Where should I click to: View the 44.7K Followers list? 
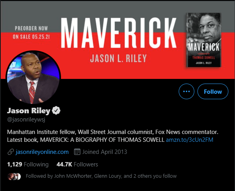click(x=77, y=164)
